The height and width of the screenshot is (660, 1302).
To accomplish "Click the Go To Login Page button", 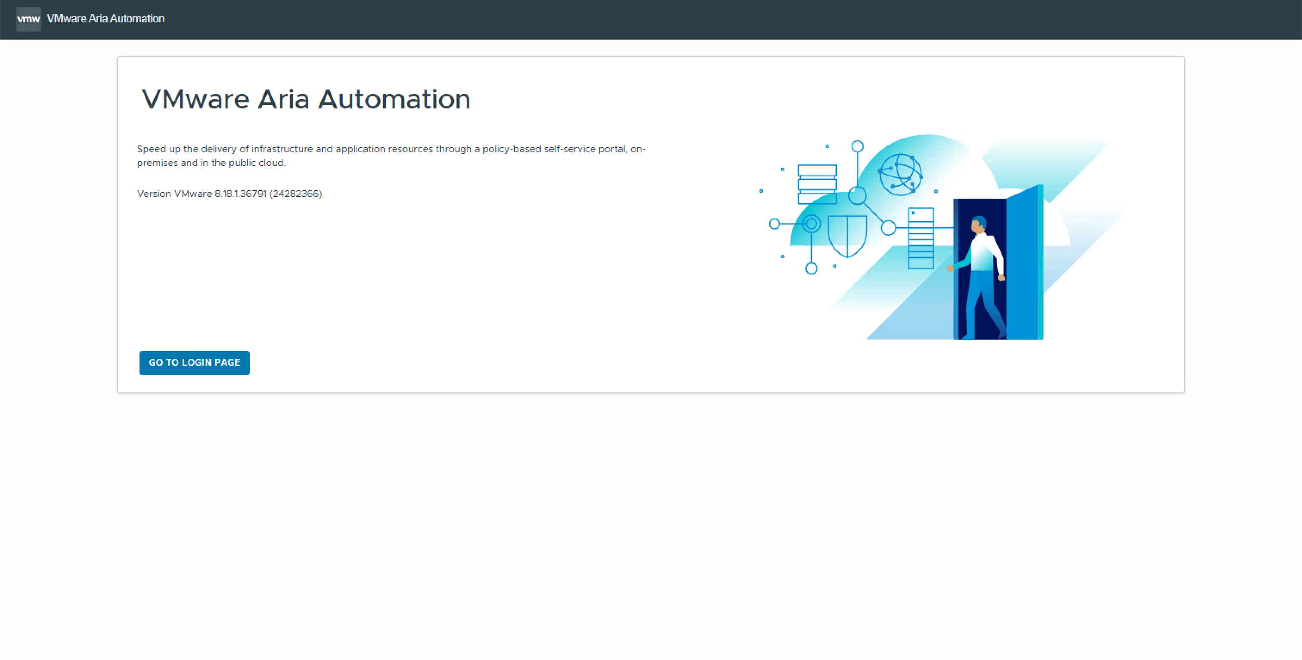I will click(x=194, y=363).
